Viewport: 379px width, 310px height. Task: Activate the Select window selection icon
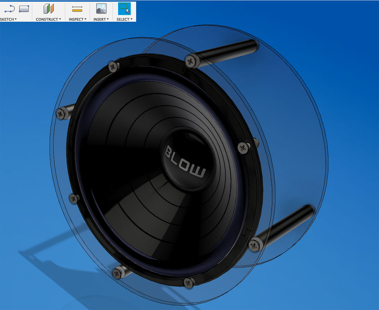(124, 9)
